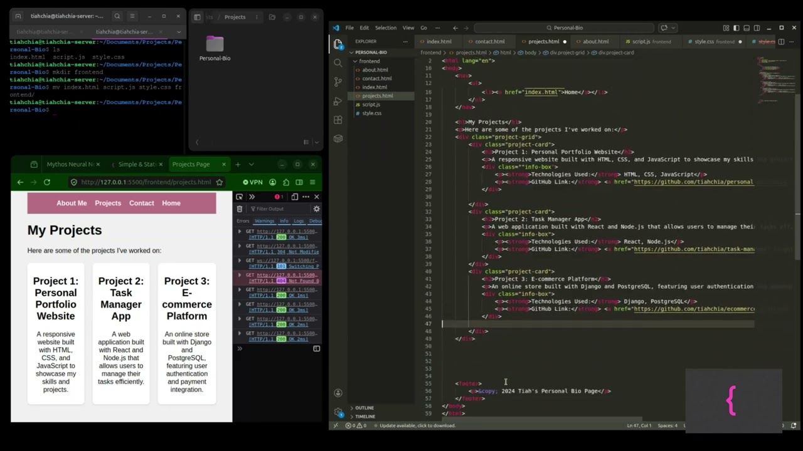The width and height of the screenshot is (803, 451).
Task: Expand the OUTLINE section in VS Code
Action: pyautogui.click(x=364, y=408)
